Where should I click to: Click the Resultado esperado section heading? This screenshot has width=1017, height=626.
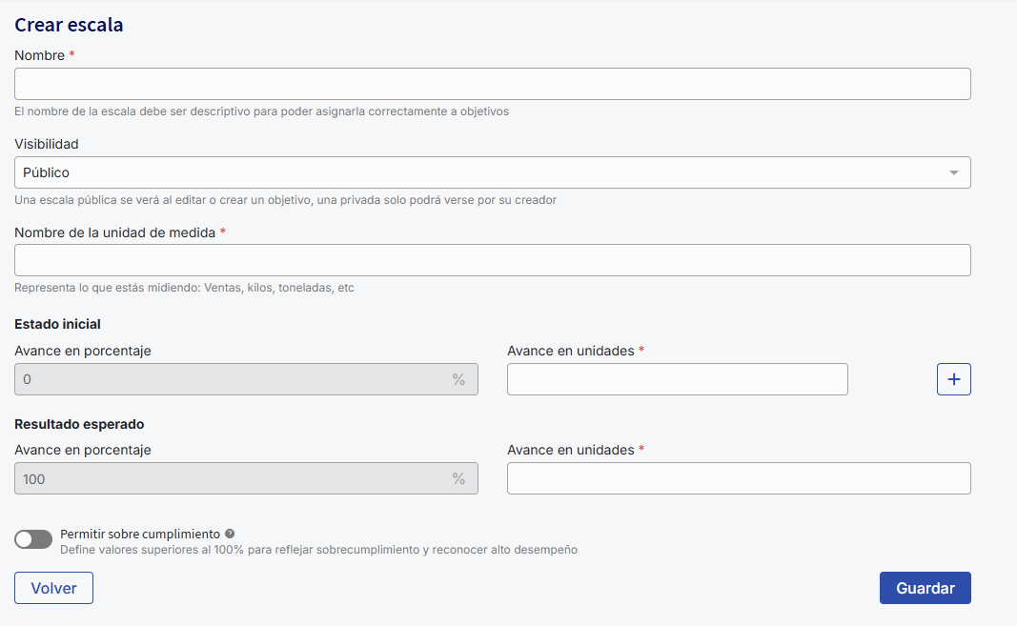(79, 424)
